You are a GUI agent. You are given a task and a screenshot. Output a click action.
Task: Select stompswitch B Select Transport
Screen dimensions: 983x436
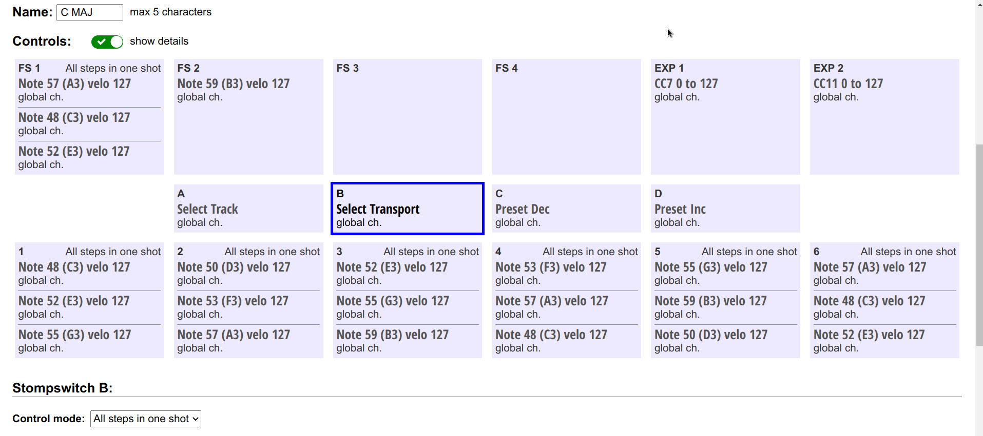click(408, 209)
